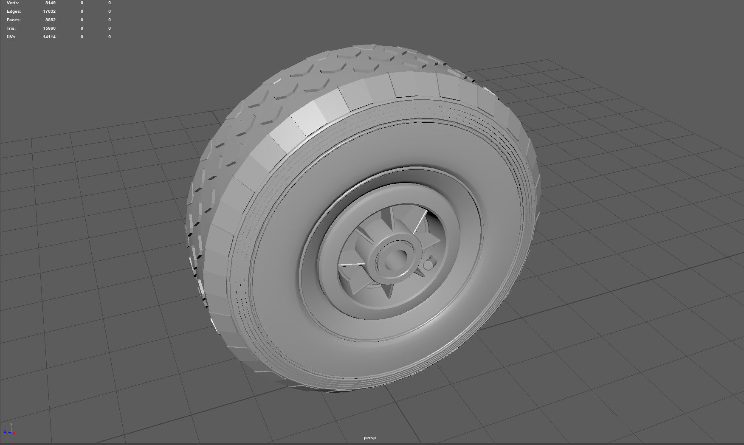The width and height of the screenshot is (744, 445).
Task: Click the UVs label in the poly count
Action: (11, 37)
